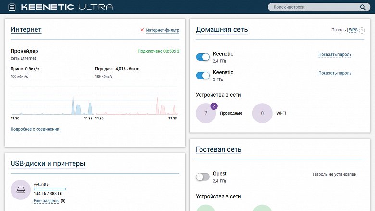Click Передача: 4,016 кбит/с value

point(117,69)
